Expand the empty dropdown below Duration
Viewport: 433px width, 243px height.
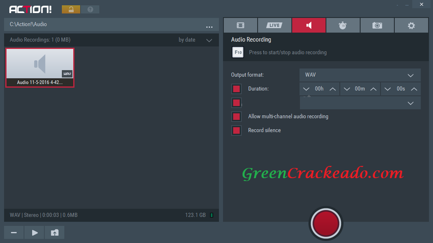tap(411, 103)
